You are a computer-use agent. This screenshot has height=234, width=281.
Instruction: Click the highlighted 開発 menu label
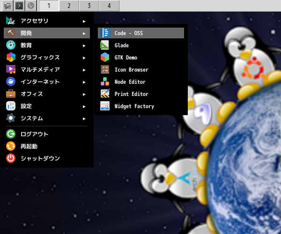(26, 33)
